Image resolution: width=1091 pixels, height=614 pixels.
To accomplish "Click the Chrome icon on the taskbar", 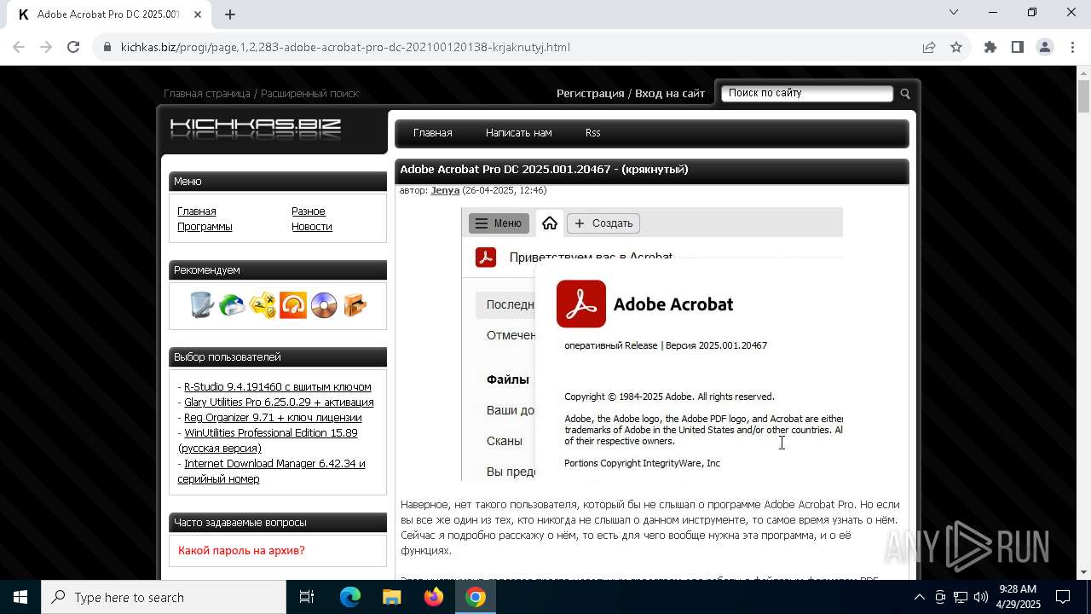I will click(x=476, y=597).
